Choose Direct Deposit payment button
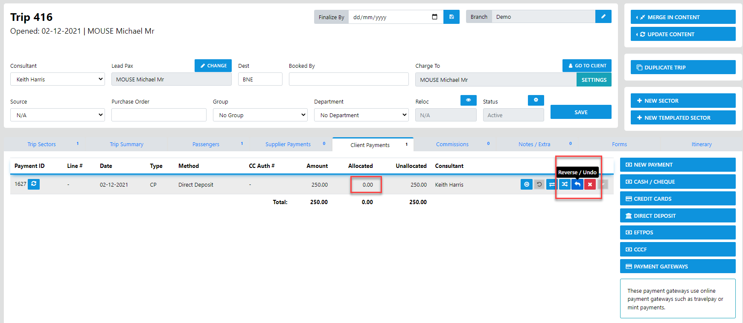The height and width of the screenshot is (323, 743). click(x=678, y=216)
